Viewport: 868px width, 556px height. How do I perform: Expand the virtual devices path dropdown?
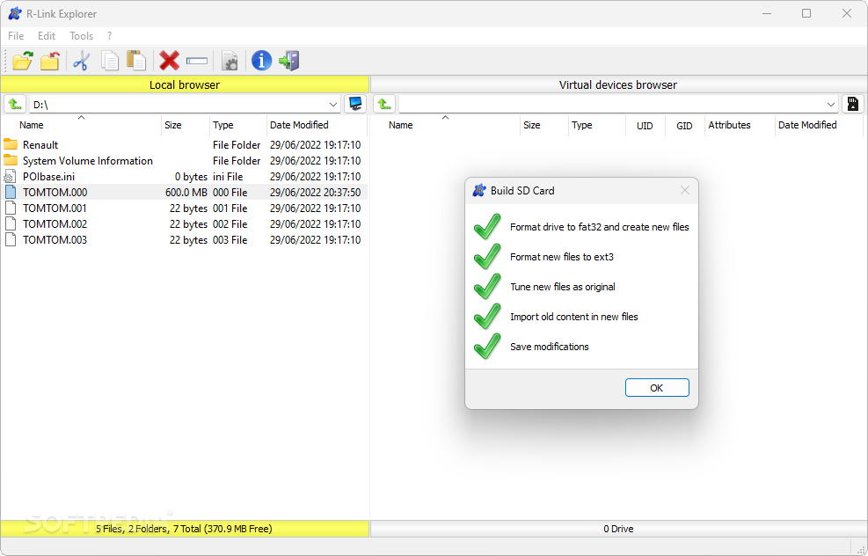(831, 105)
